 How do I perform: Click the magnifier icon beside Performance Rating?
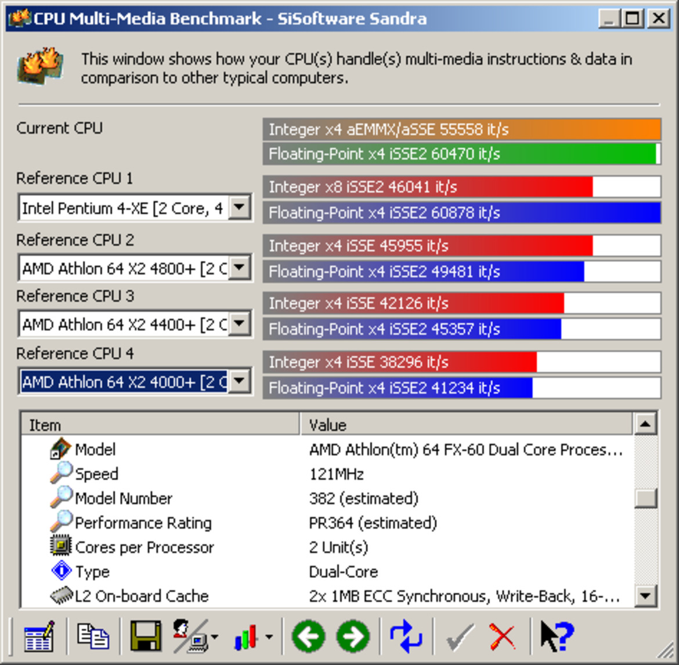tap(61, 521)
